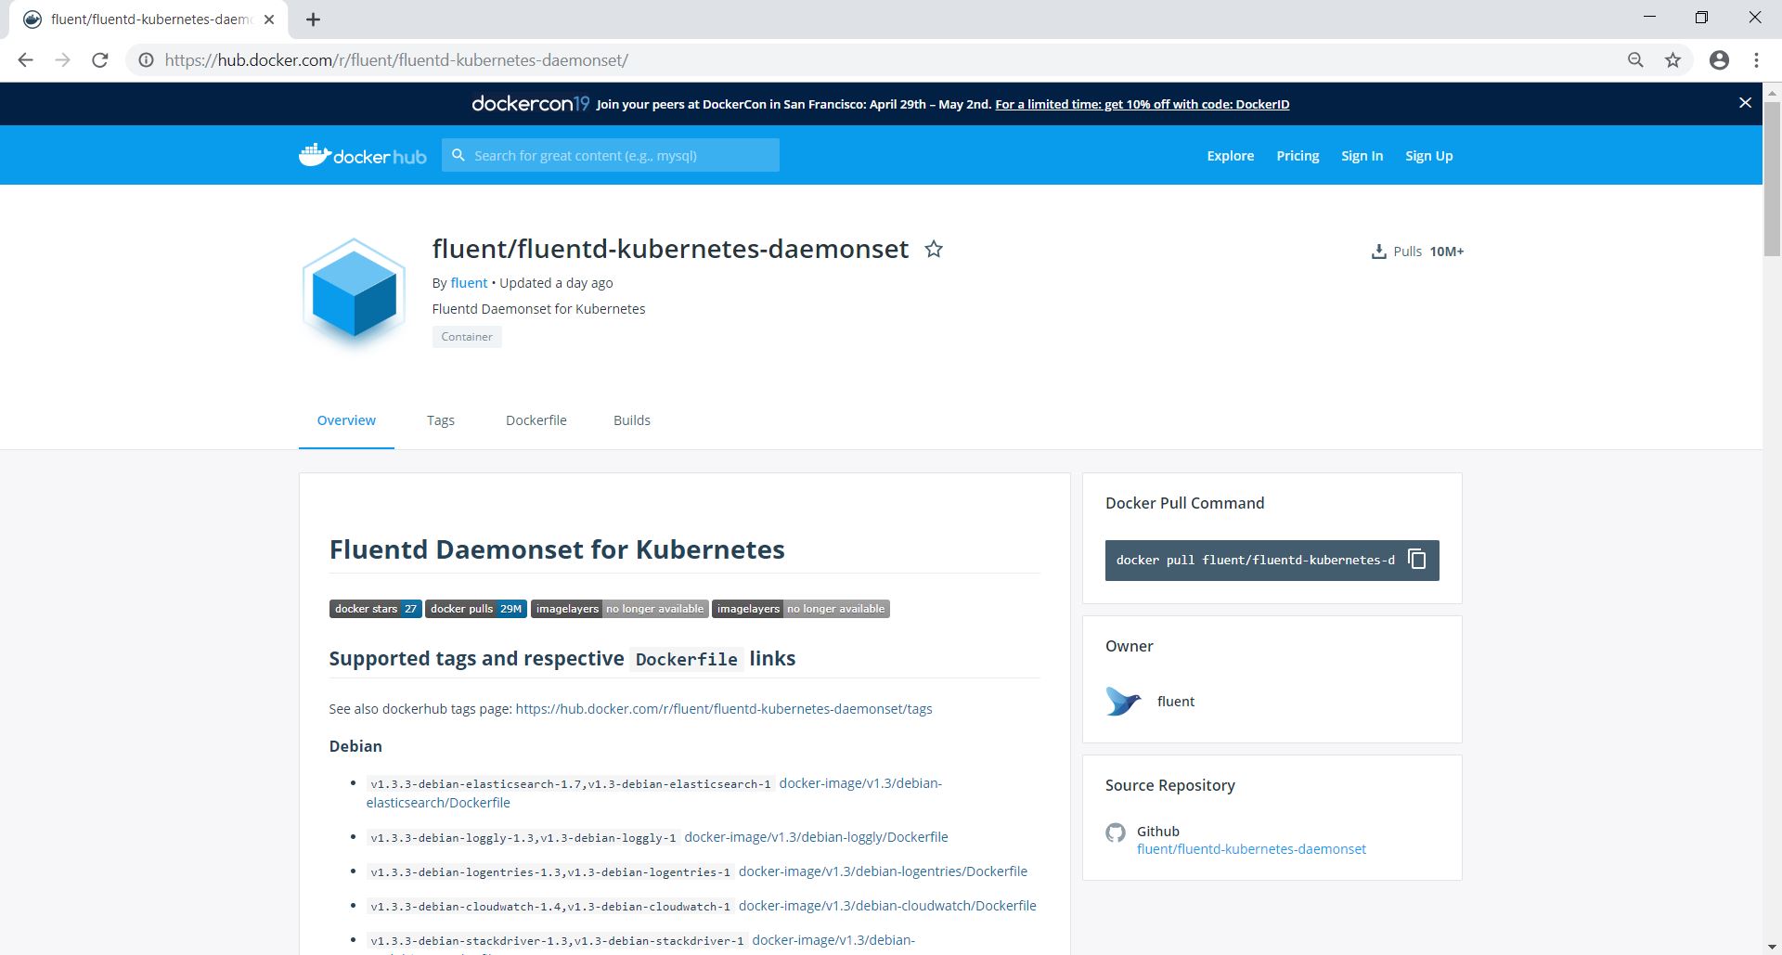The height and width of the screenshot is (955, 1782).
Task: Click the browser forward arrow
Action: click(62, 60)
